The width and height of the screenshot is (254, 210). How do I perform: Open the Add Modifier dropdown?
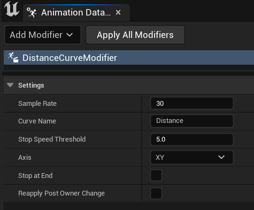[43, 35]
